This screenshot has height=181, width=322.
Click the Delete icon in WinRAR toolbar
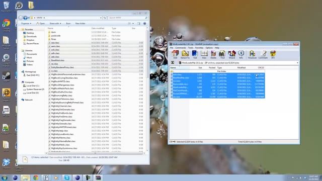tap(213, 55)
